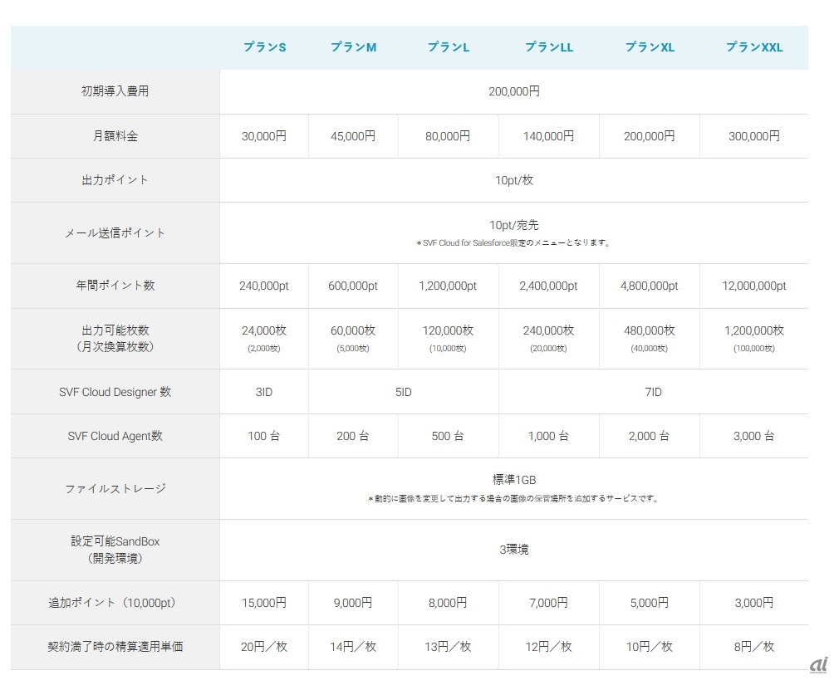Select the 15,000円 additional points cell
This screenshot has width=834, height=680.
(x=264, y=603)
